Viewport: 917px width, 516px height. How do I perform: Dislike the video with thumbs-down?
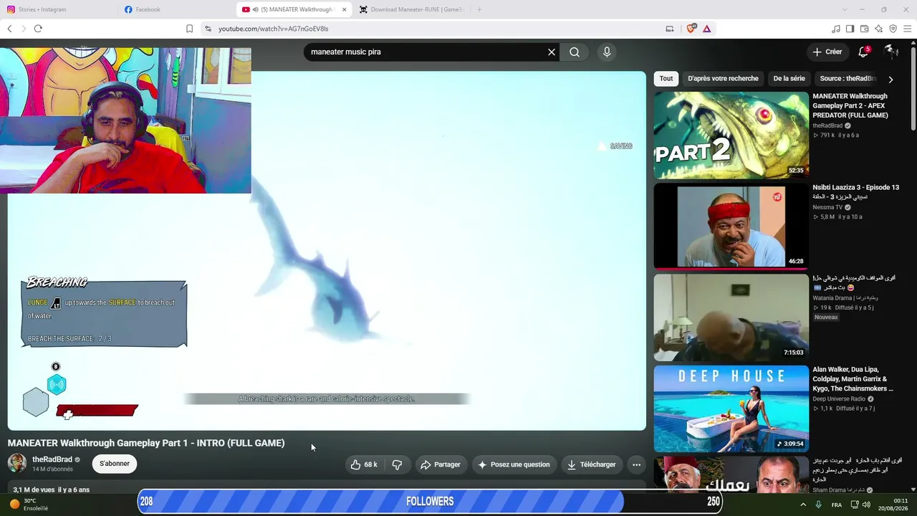click(397, 464)
